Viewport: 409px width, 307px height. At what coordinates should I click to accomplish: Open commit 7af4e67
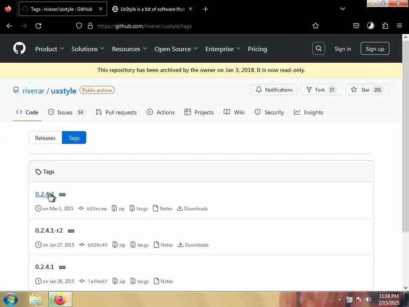coord(97,281)
